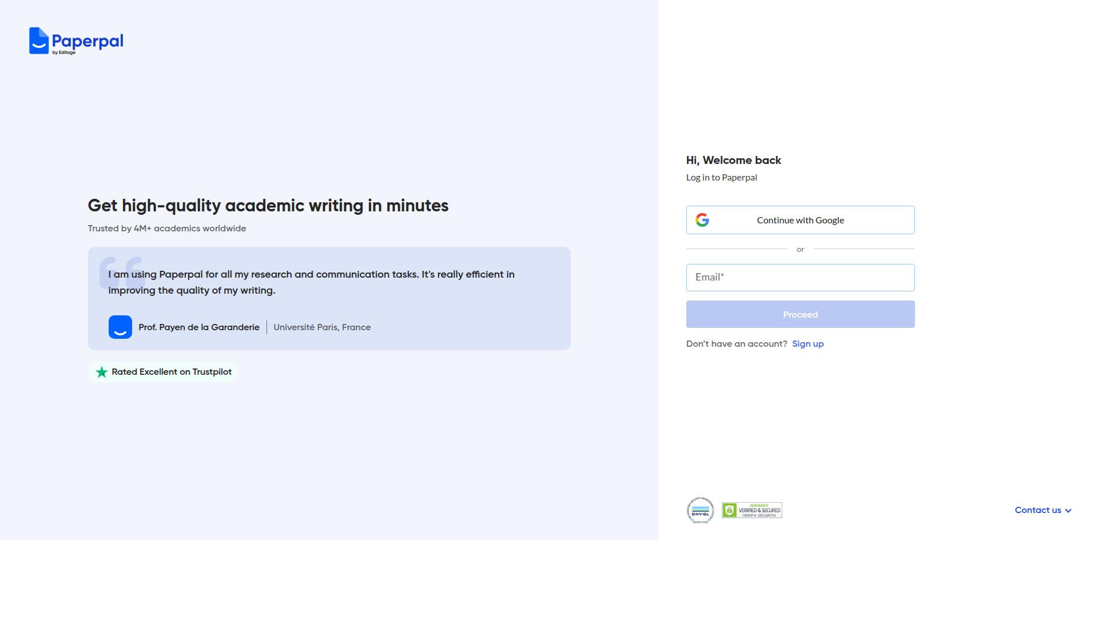Click the Rated Excellent on Trustpilot badge
This screenshot has width=1098, height=617.
pyautogui.click(x=162, y=372)
